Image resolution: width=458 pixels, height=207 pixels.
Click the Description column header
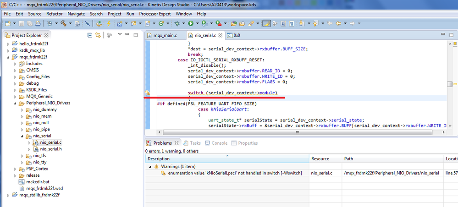(x=227, y=159)
